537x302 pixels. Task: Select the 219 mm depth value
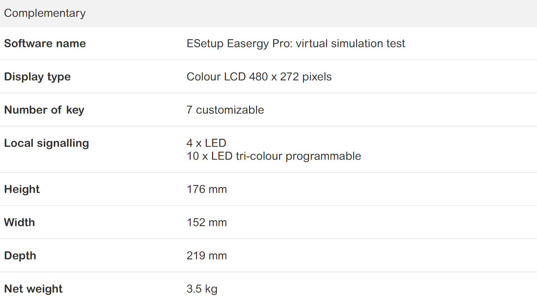click(206, 256)
